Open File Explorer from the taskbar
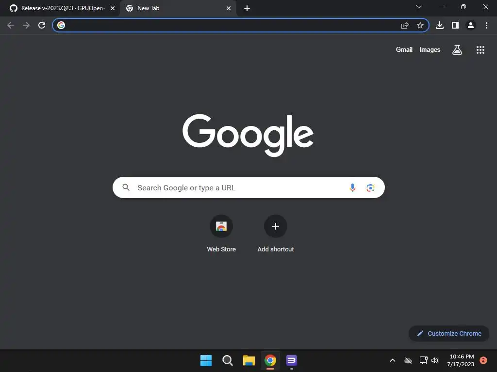 click(x=249, y=360)
